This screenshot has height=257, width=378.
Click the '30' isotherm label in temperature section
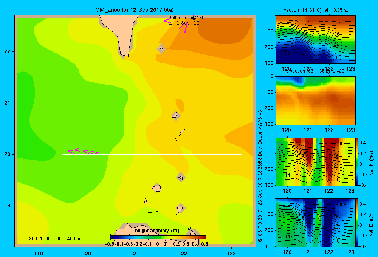pyautogui.click(x=342, y=22)
